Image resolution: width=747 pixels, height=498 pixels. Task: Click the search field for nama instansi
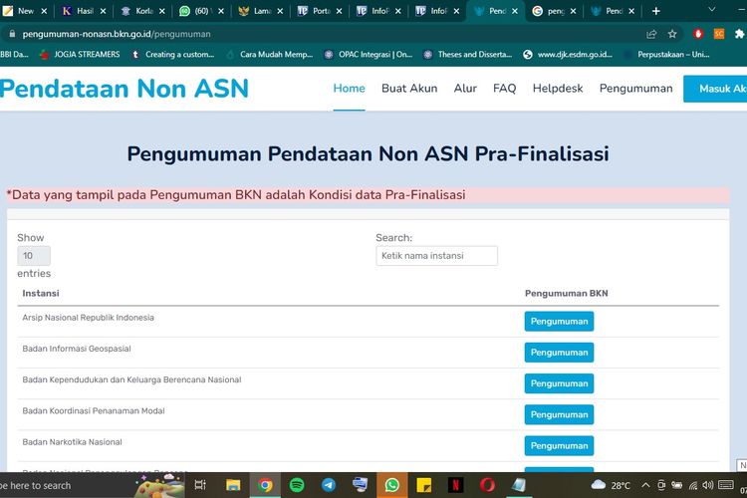[x=436, y=256]
